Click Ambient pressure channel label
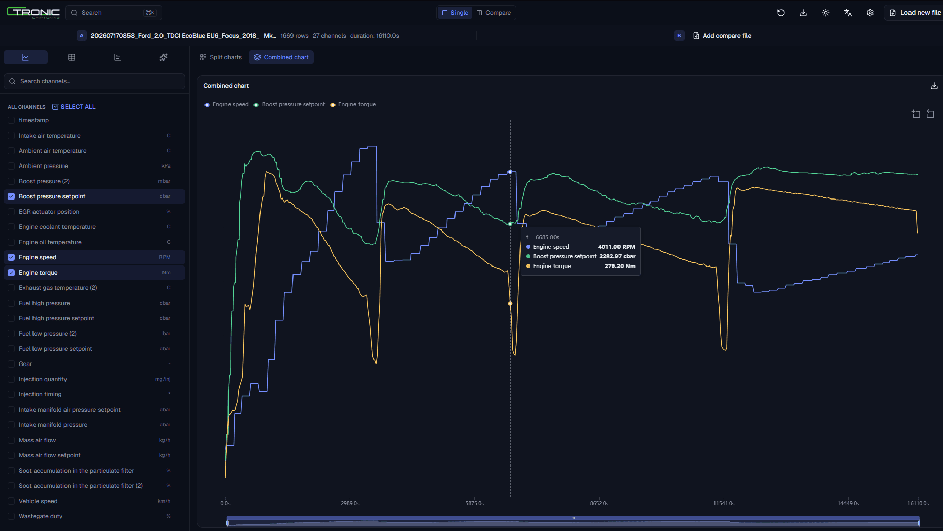 coord(43,166)
